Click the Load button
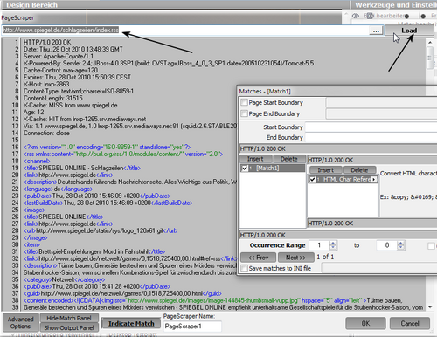 click(409, 31)
